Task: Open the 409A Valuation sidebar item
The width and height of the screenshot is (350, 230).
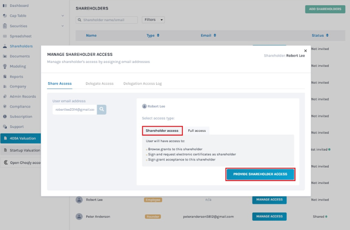Action: 21,138
